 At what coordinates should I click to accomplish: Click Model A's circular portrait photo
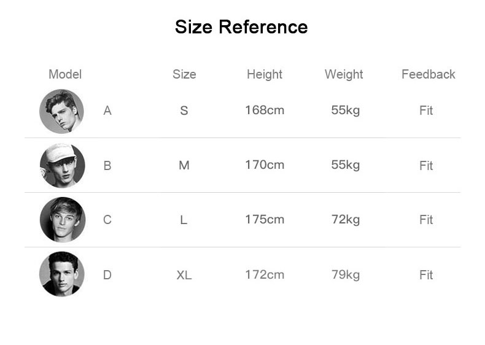(x=61, y=111)
